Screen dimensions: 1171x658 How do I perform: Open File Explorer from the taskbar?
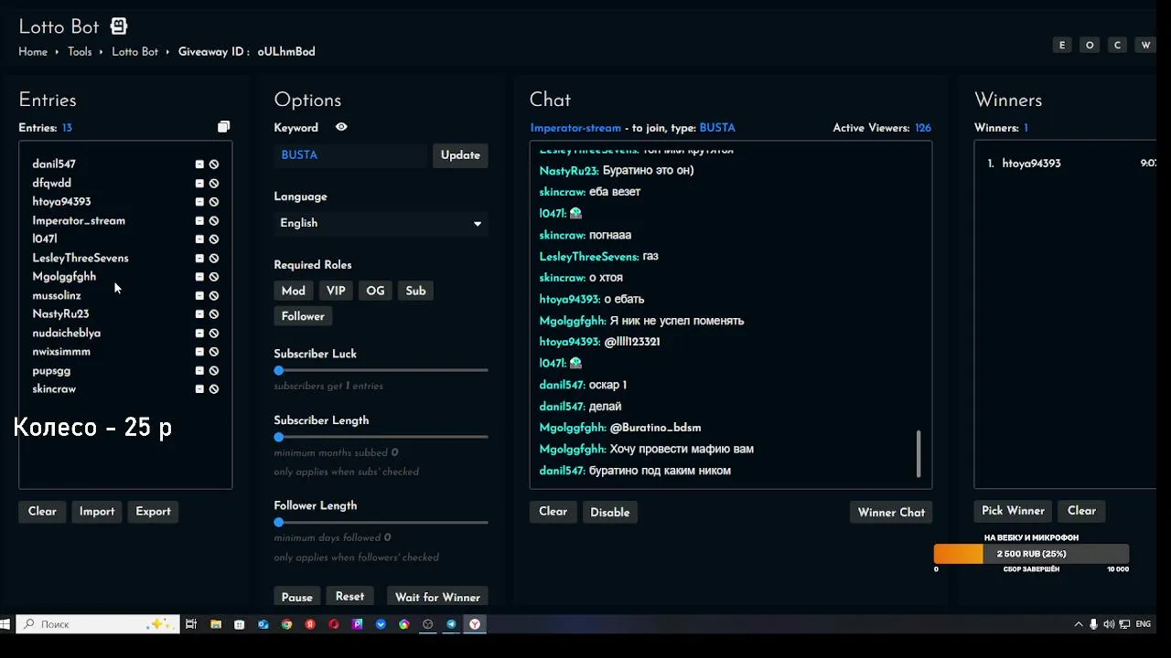tap(216, 624)
